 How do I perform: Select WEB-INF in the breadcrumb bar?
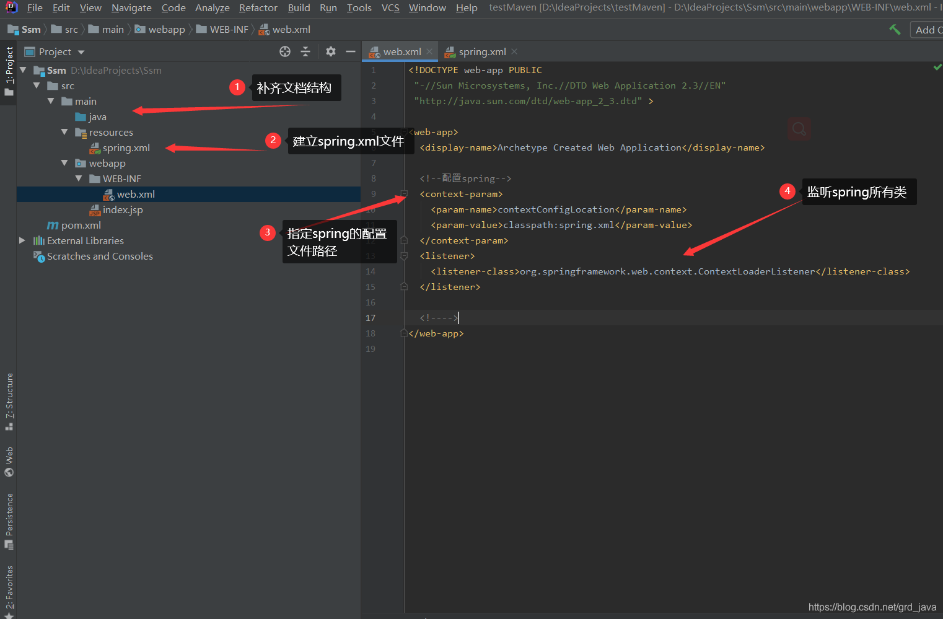(x=222, y=29)
